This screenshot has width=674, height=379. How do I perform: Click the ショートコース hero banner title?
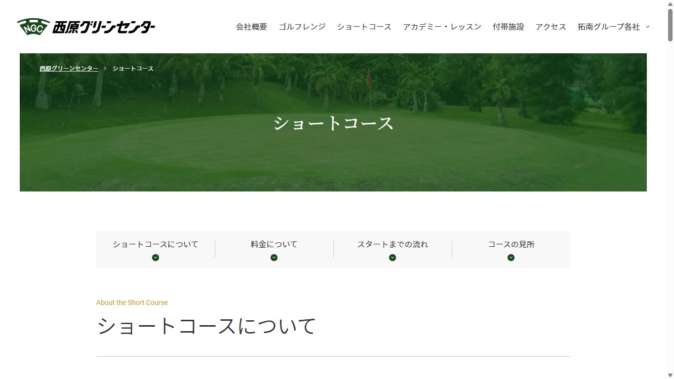333,123
